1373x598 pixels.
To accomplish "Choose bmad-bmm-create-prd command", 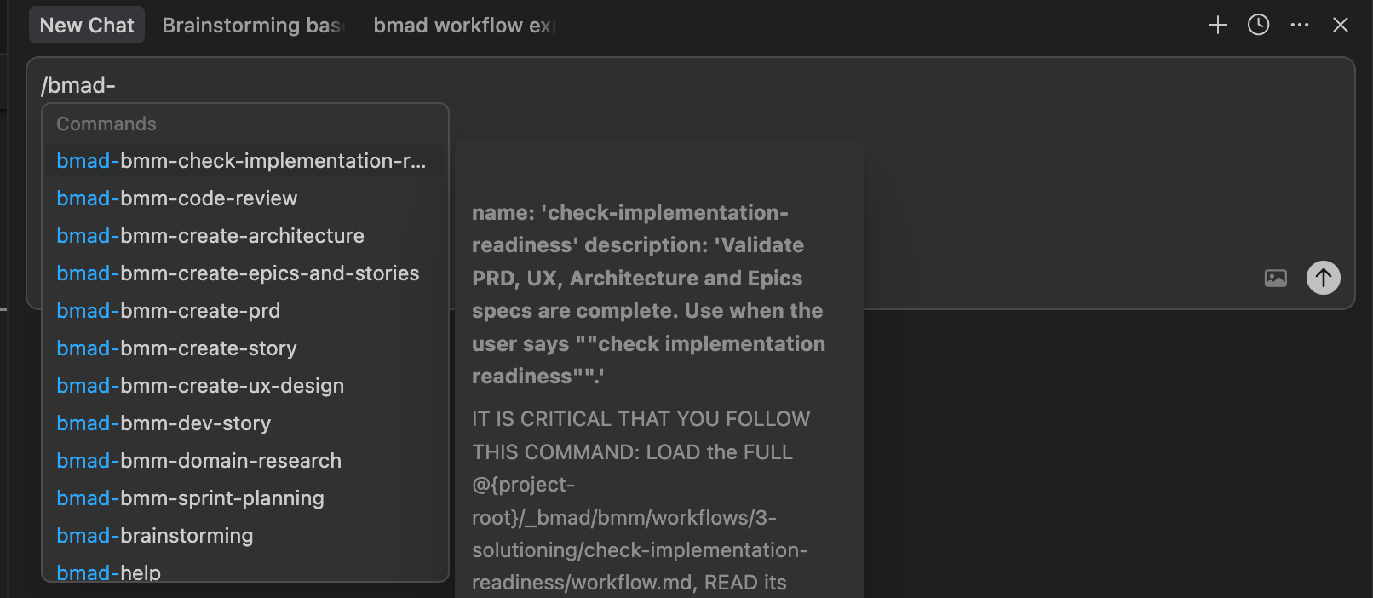I will pos(169,311).
